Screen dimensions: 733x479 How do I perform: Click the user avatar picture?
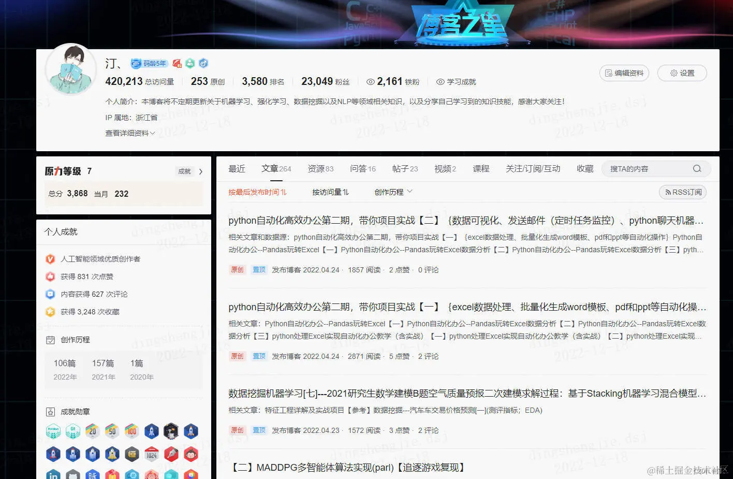pos(71,69)
